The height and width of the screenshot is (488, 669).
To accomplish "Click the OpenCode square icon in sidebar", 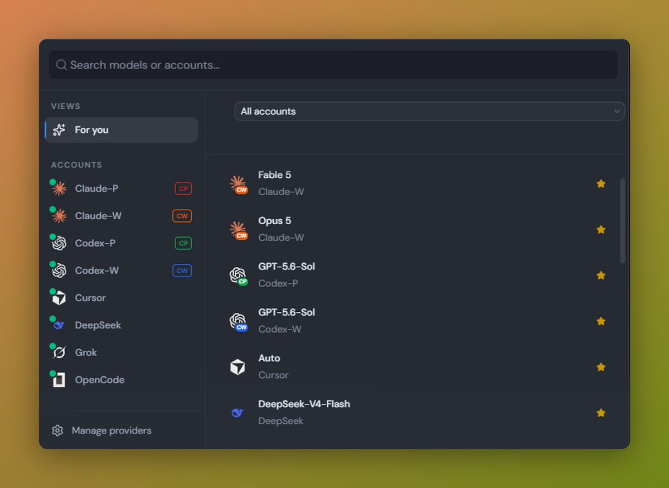I will 59,380.
